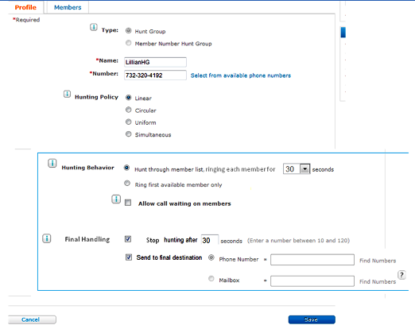Enable Allow call waiting on members

pos(128,203)
